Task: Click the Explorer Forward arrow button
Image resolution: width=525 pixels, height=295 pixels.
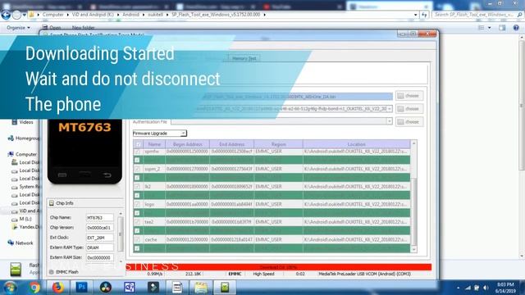Action: (16, 15)
